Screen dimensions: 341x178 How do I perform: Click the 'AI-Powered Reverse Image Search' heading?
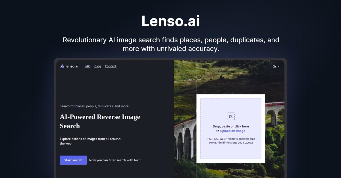100,121
